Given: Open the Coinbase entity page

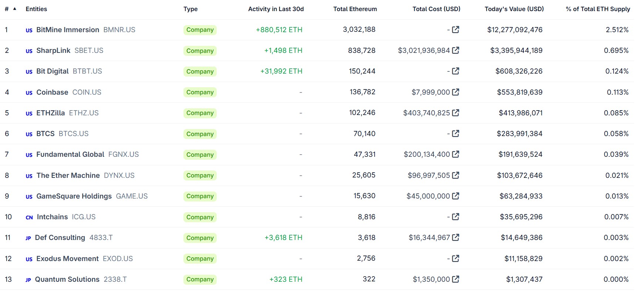Looking at the screenshot, I should (52, 92).
